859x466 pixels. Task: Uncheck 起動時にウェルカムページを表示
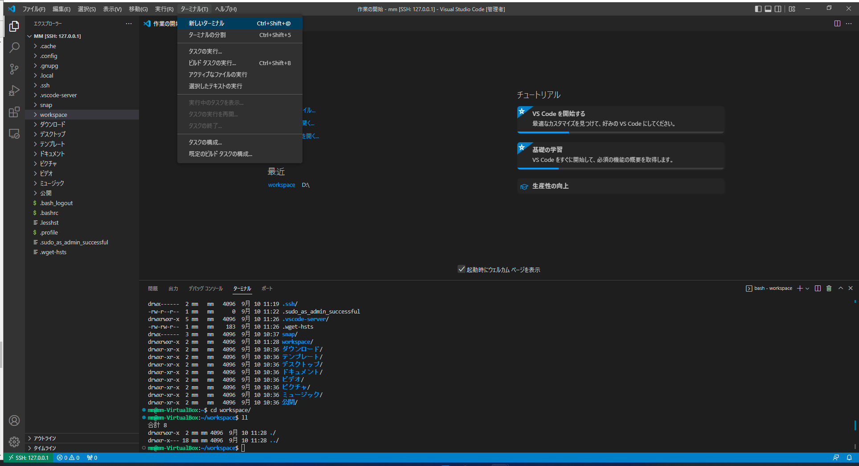point(462,269)
